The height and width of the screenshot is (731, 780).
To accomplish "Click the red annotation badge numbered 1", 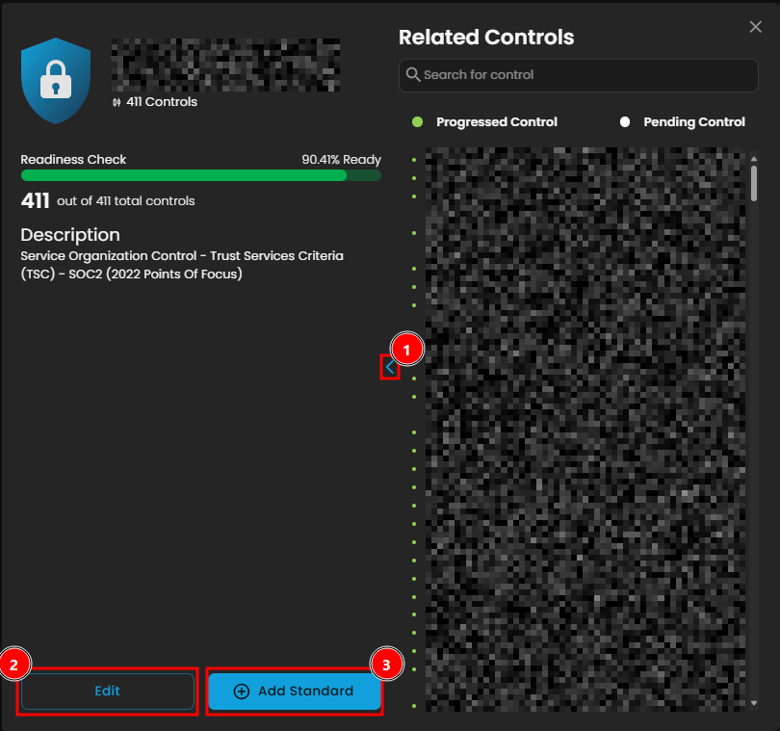I will pos(406,349).
